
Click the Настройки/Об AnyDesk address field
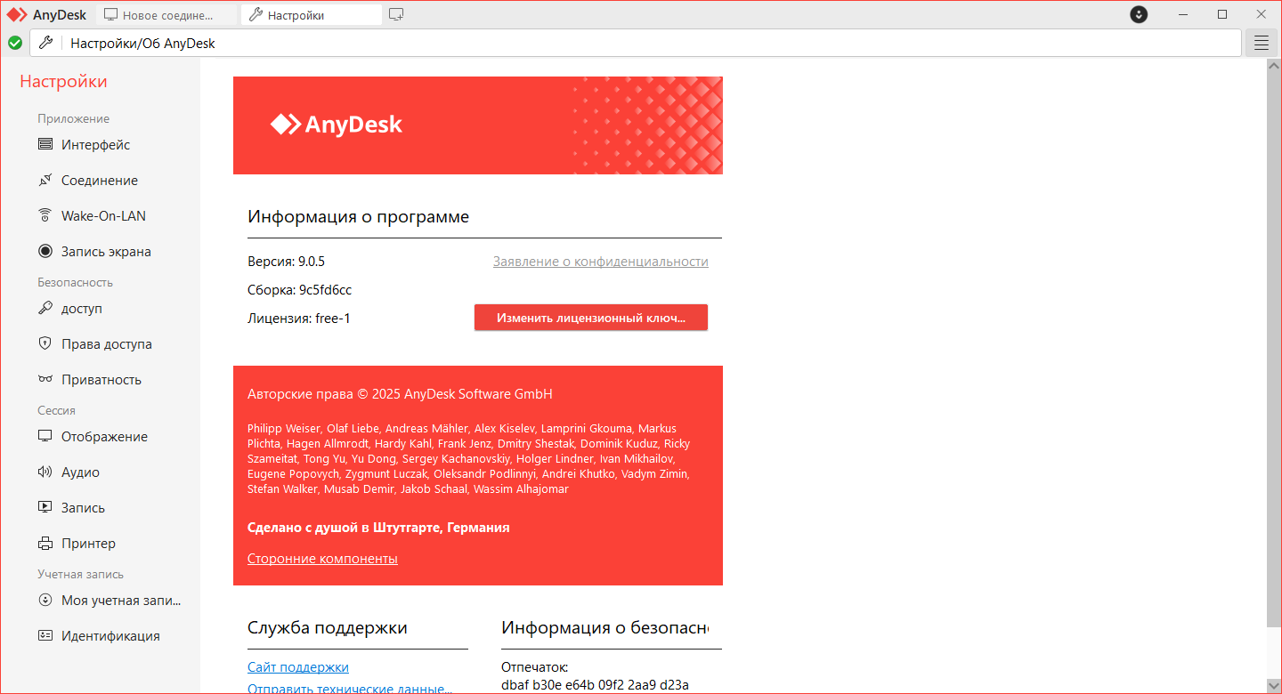point(636,43)
